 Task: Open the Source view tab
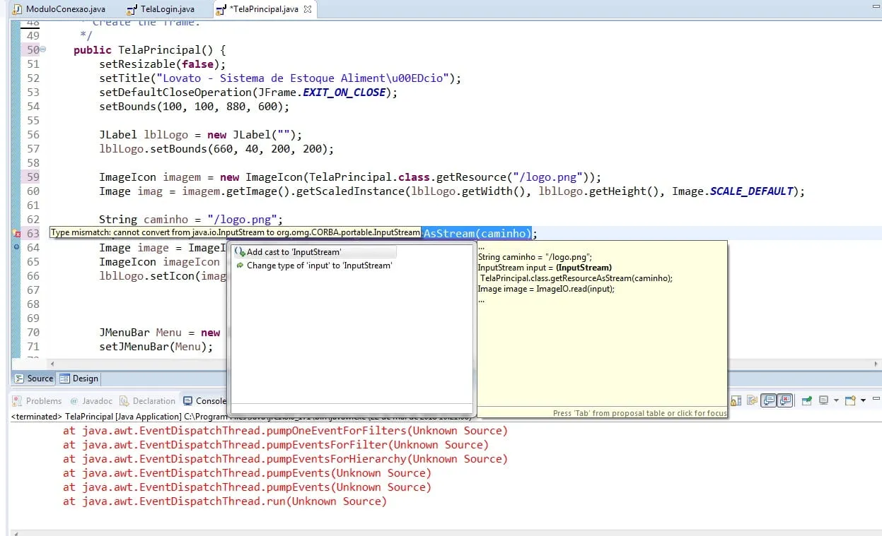click(x=34, y=379)
